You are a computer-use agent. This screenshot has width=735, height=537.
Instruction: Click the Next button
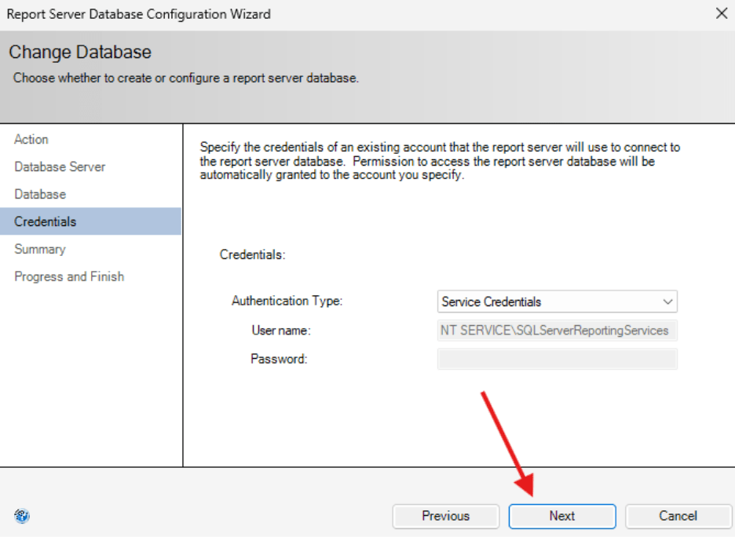[561, 516]
